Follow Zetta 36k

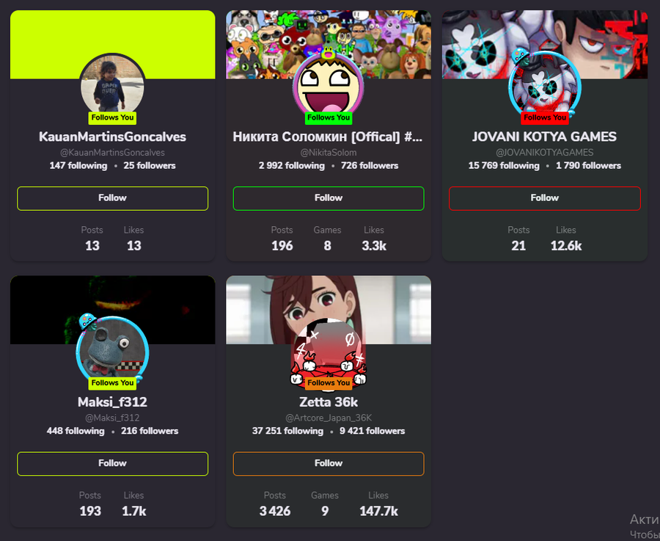point(329,463)
